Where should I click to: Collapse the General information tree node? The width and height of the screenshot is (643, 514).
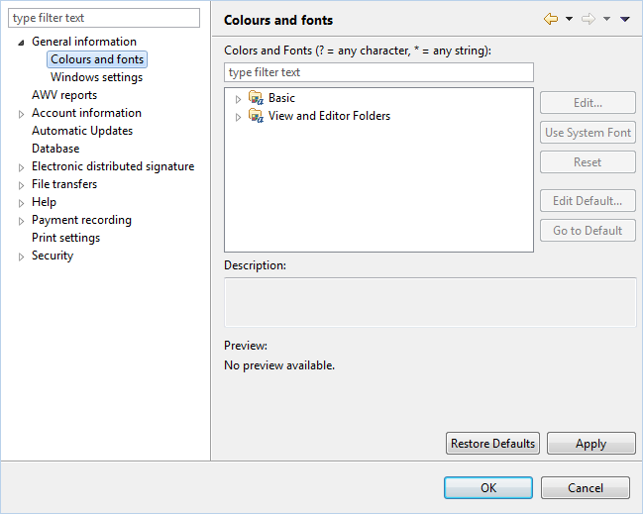[x=21, y=43]
